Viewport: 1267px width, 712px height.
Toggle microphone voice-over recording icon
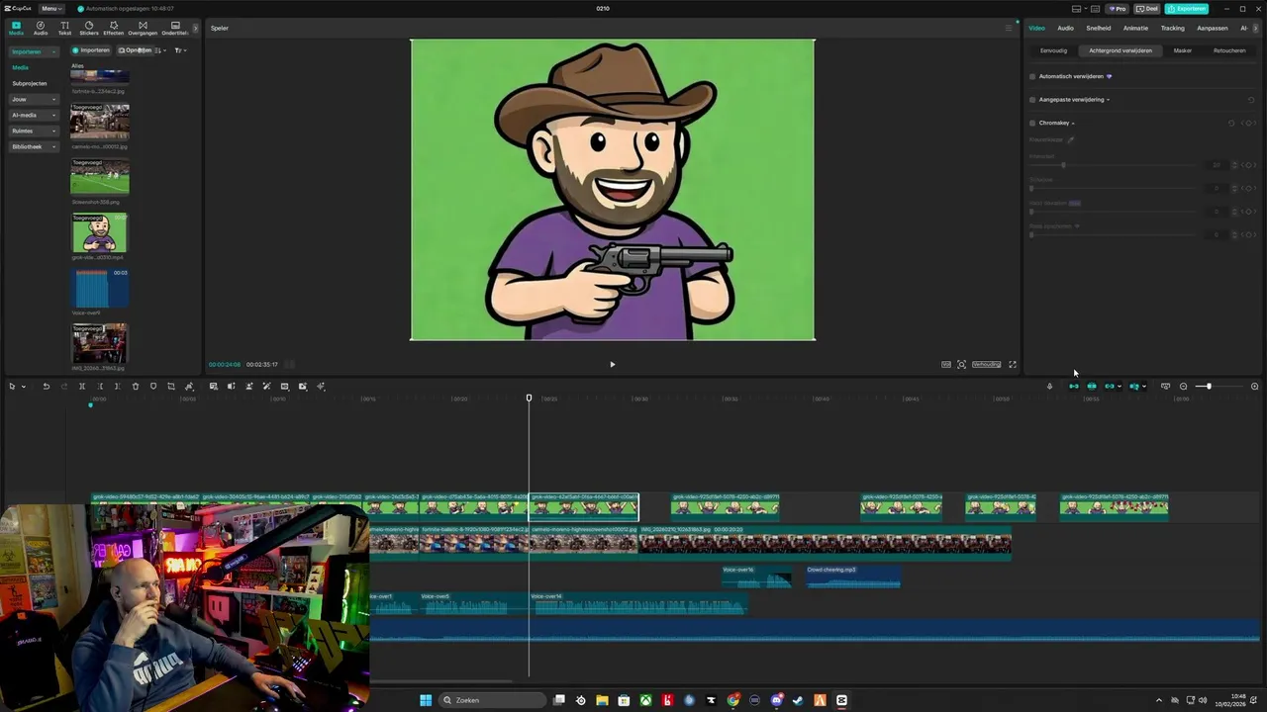tap(1049, 386)
